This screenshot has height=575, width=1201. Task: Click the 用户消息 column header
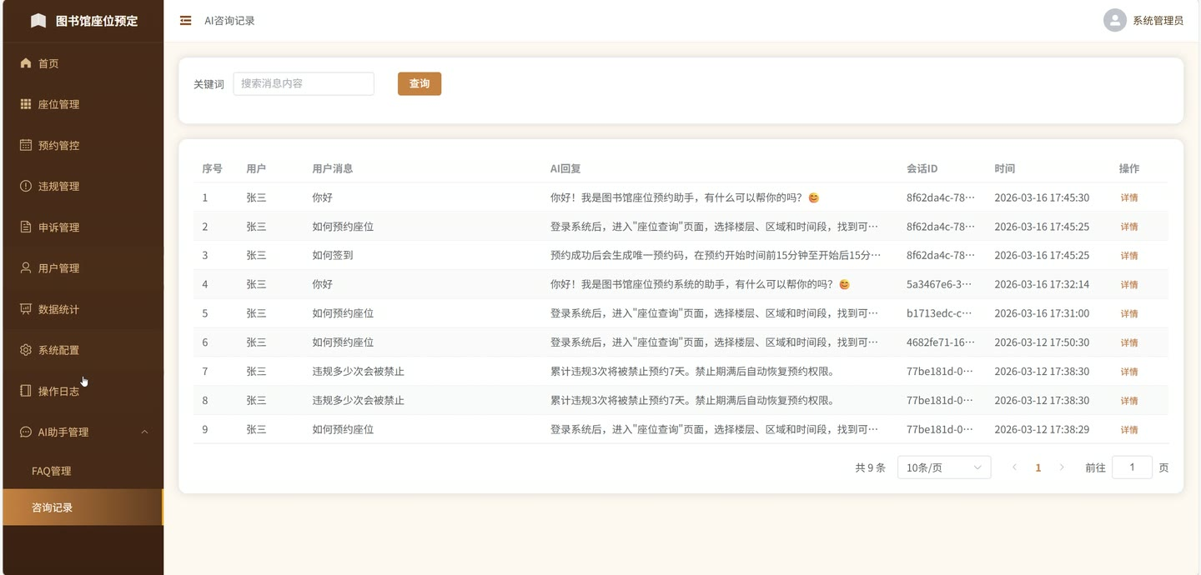point(333,168)
